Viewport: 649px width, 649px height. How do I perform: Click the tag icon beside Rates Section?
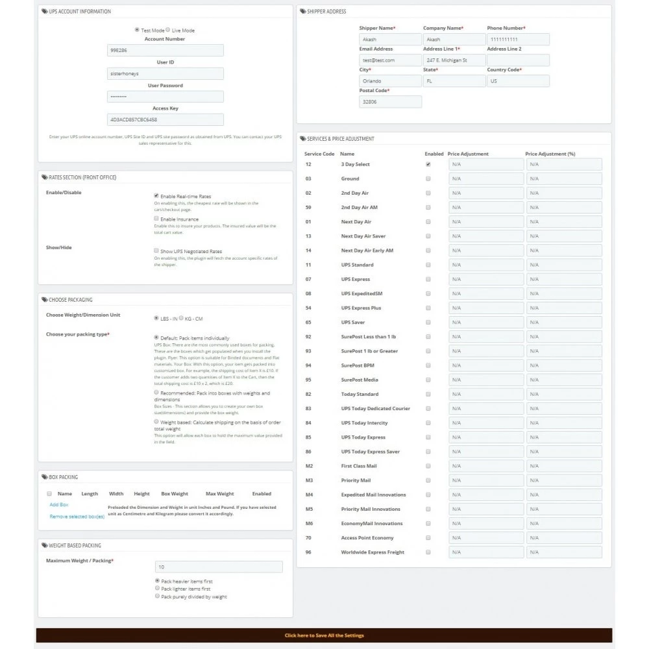pyautogui.click(x=45, y=177)
